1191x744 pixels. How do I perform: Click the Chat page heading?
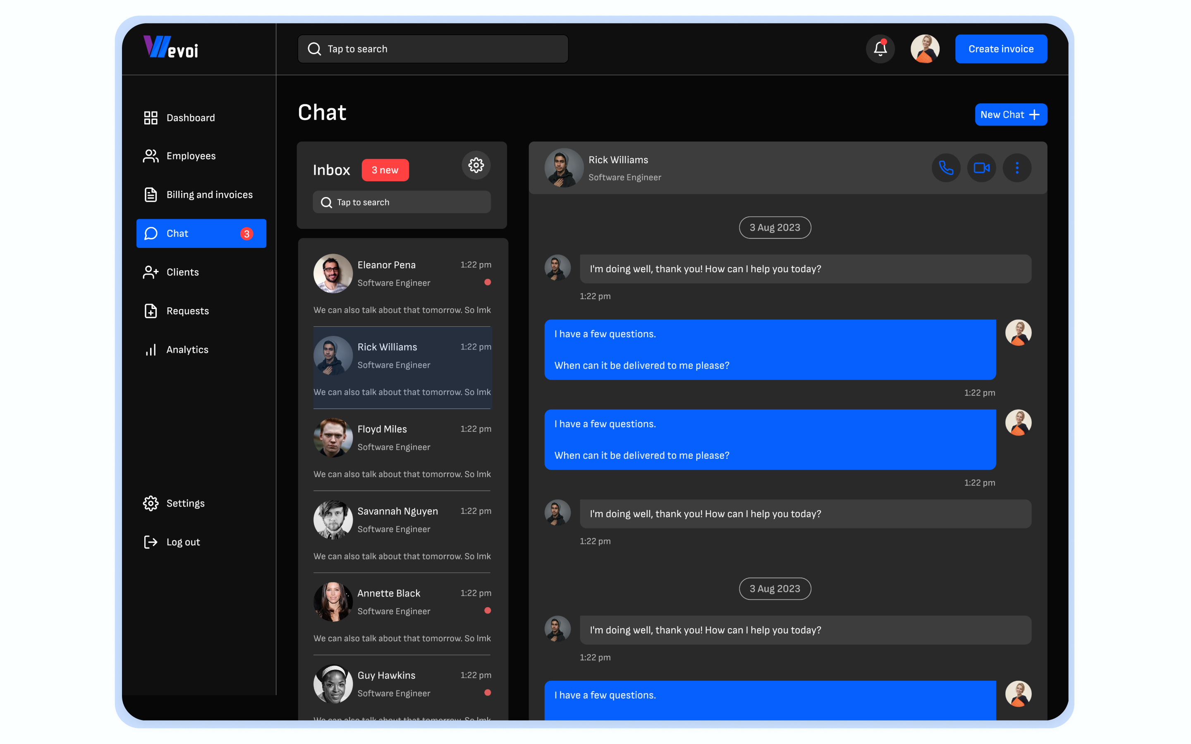322,113
